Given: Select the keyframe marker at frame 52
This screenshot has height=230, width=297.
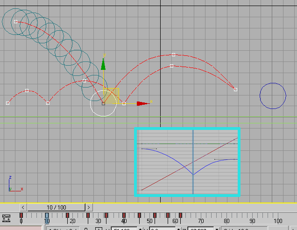Looking at the screenshot, I should 155,216.
